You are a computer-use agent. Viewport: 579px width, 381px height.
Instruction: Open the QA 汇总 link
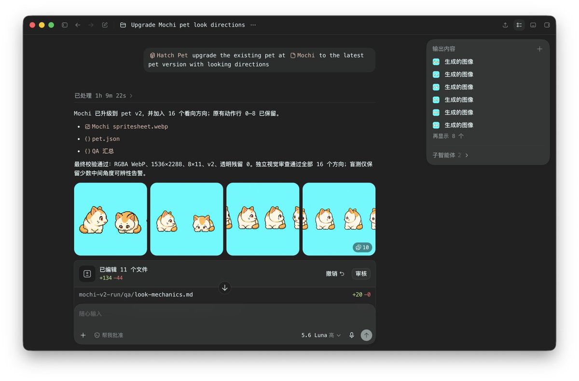(99, 151)
